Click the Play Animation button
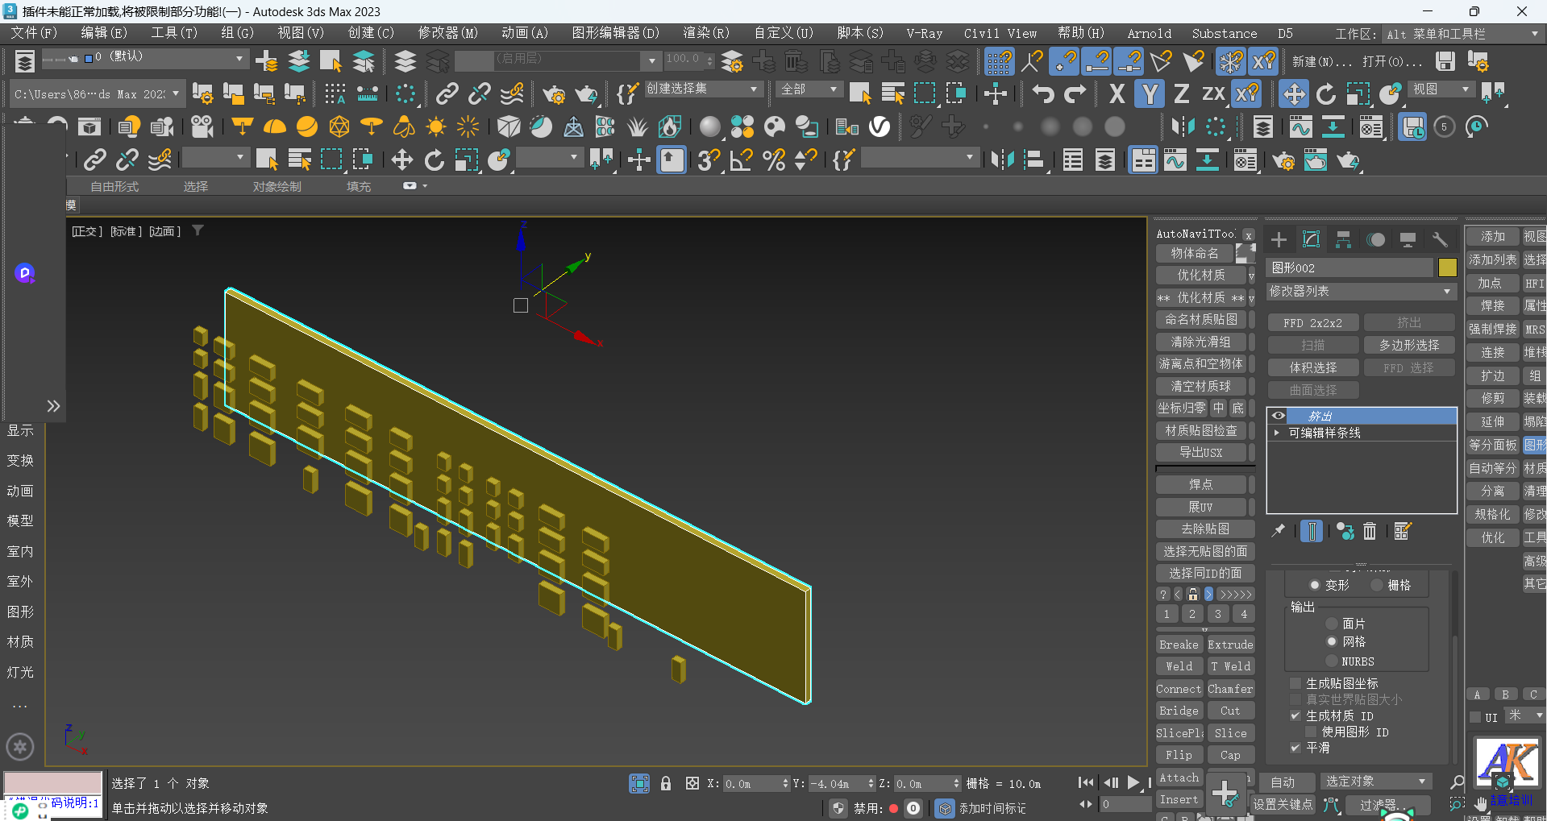 [x=1133, y=782]
